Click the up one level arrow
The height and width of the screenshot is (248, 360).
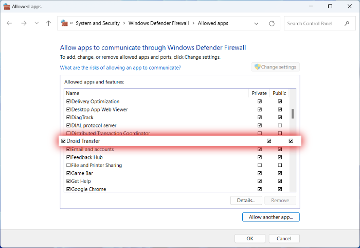[48, 23]
